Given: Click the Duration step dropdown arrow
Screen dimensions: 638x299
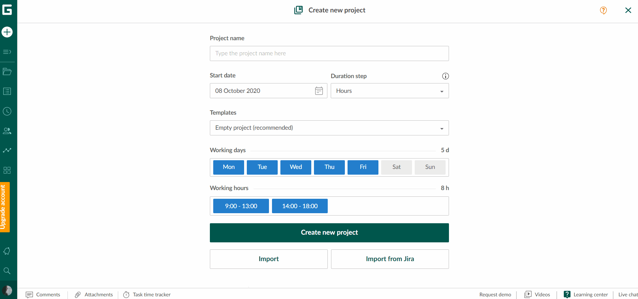Looking at the screenshot, I should [x=442, y=92].
